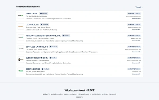This screenshot has height=100, width=159.
Task: Click View record for Costless Lighting
Action: coord(136,52)
